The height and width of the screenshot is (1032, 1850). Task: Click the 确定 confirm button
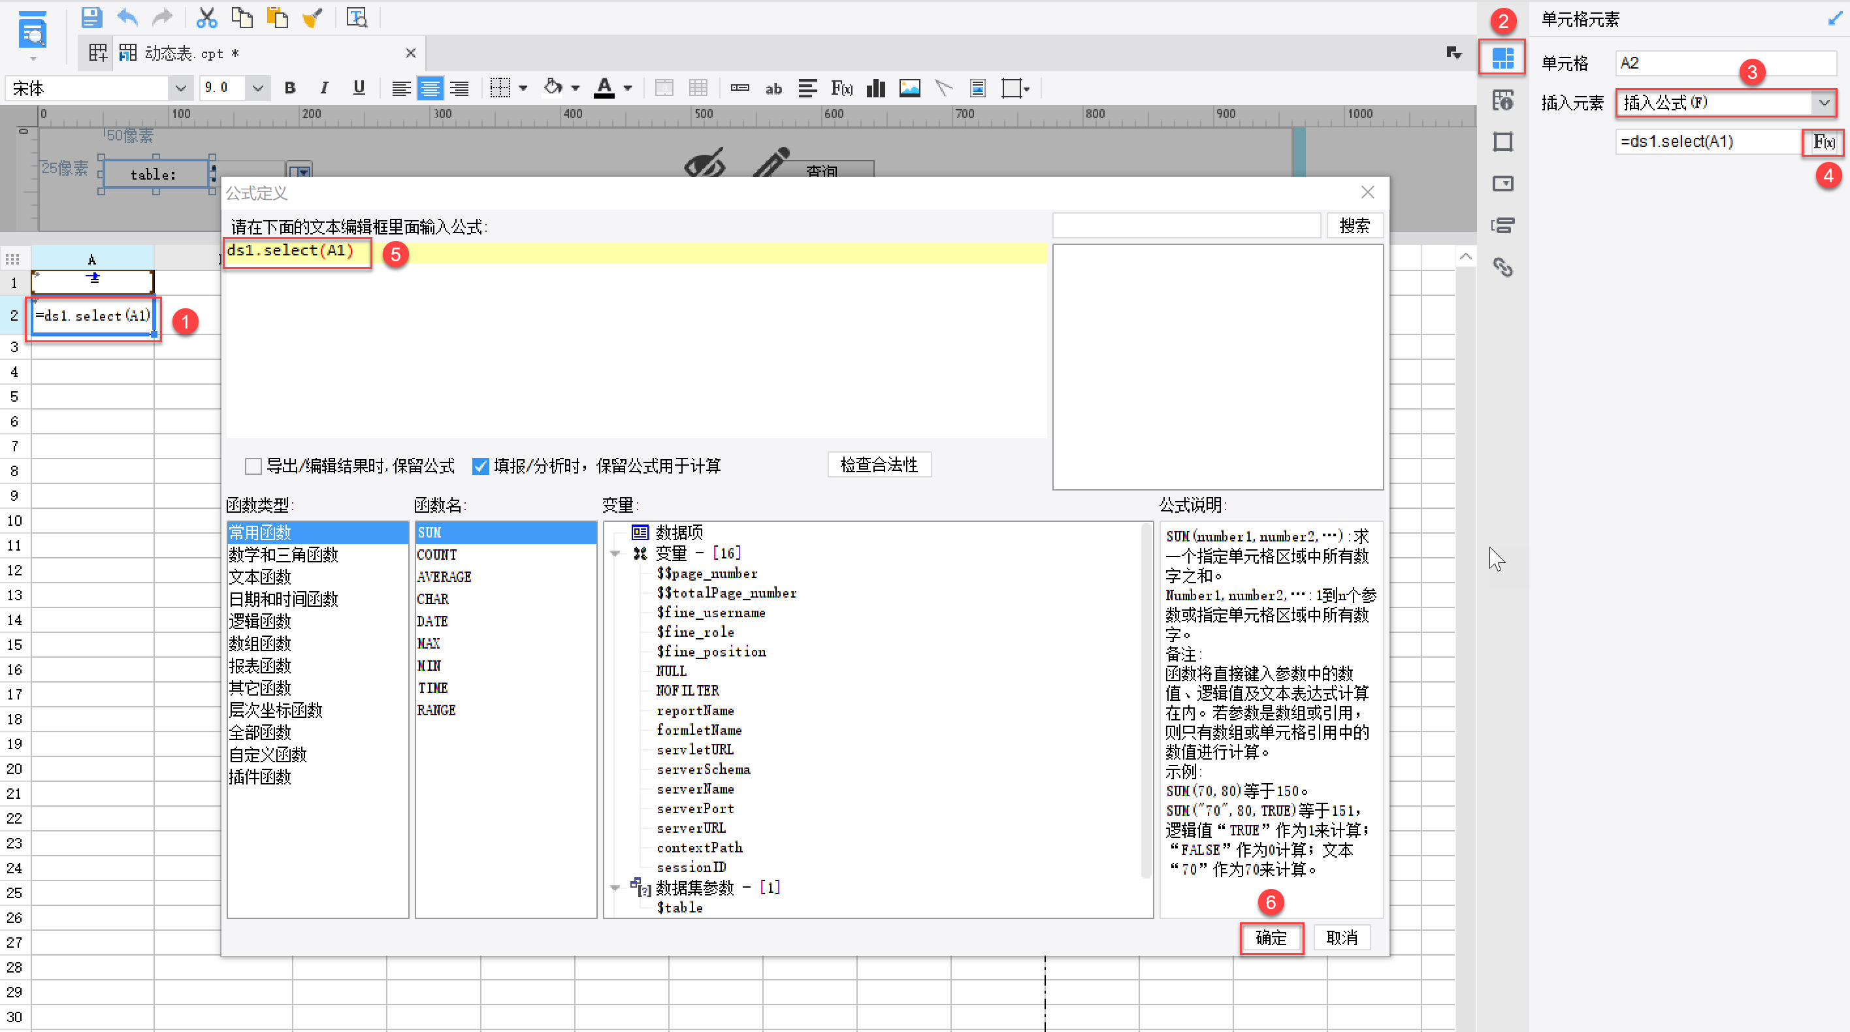(x=1271, y=937)
